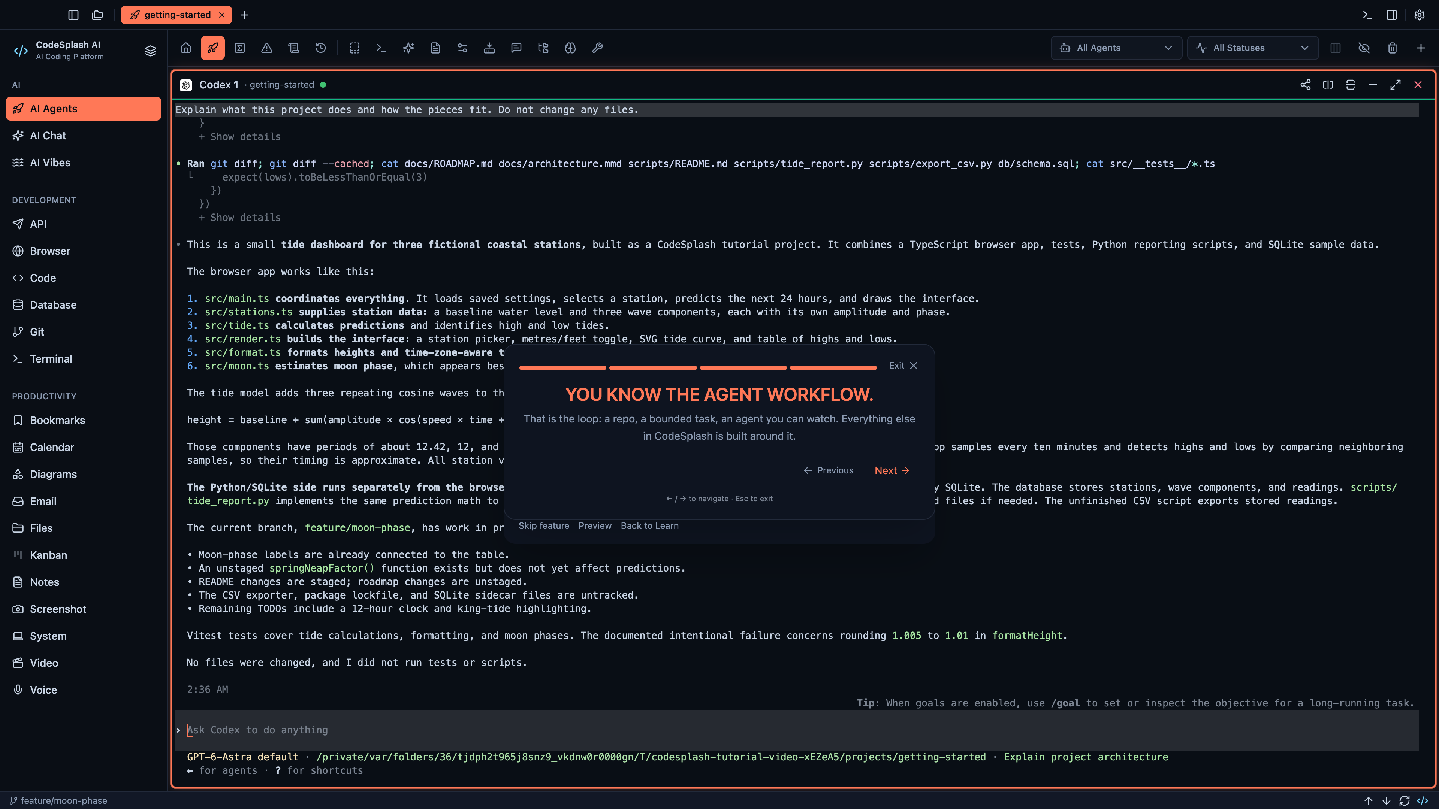Click Next in the tutorial dialog
The height and width of the screenshot is (809, 1439).
[892, 471]
